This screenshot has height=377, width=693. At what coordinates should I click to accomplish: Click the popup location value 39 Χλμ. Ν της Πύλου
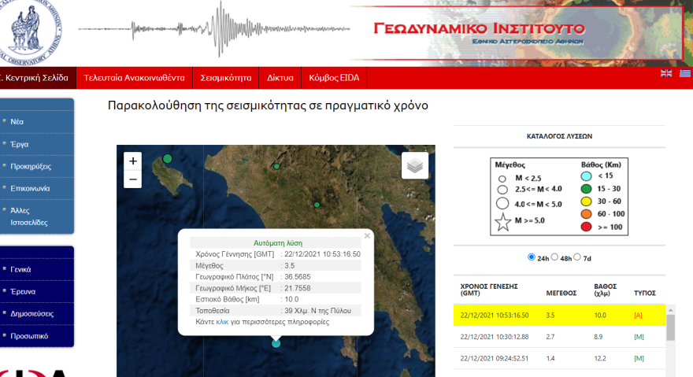click(318, 311)
